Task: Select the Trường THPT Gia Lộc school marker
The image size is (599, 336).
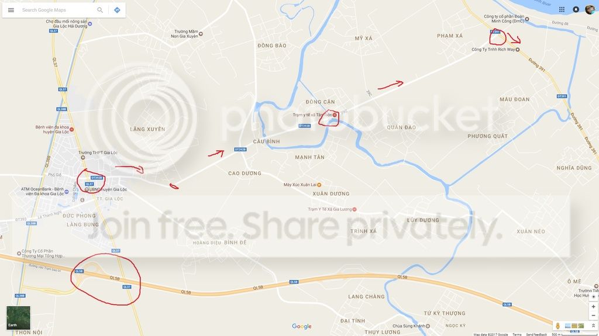Action: click(x=83, y=157)
